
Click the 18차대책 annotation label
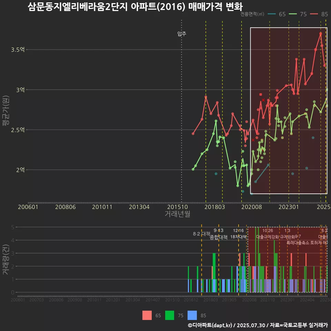click(238, 237)
